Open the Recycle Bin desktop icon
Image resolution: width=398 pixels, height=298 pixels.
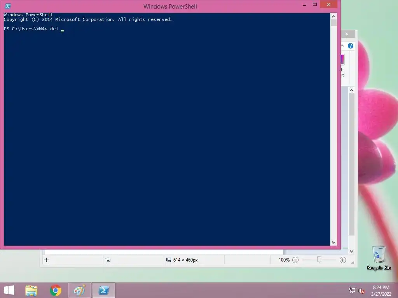(379, 258)
